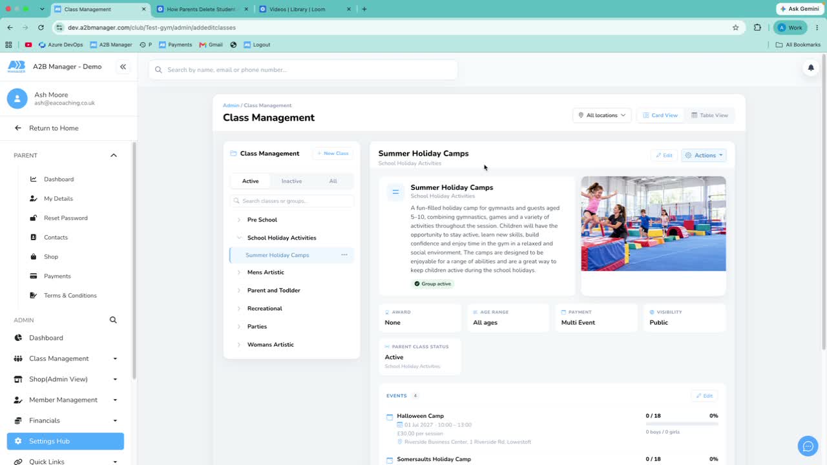Expand the Mens Artistic group
827x465 pixels.
[x=239, y=273]
